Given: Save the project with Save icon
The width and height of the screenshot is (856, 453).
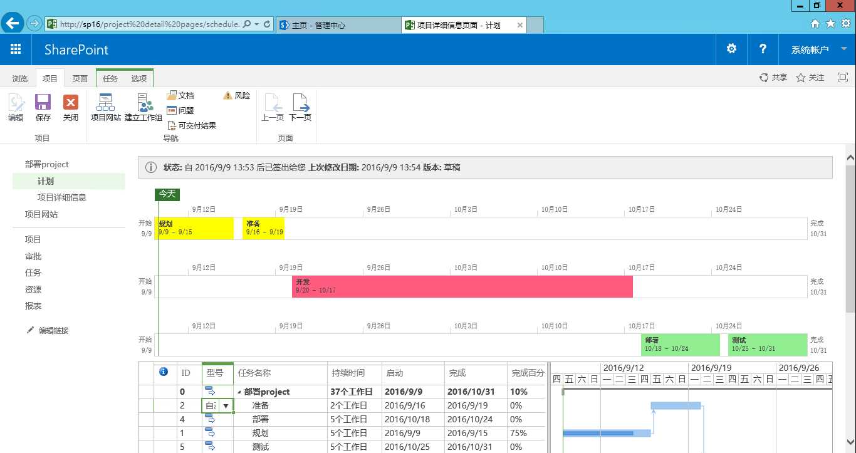Looking at the screenshot, I should (x=43, y=107).
